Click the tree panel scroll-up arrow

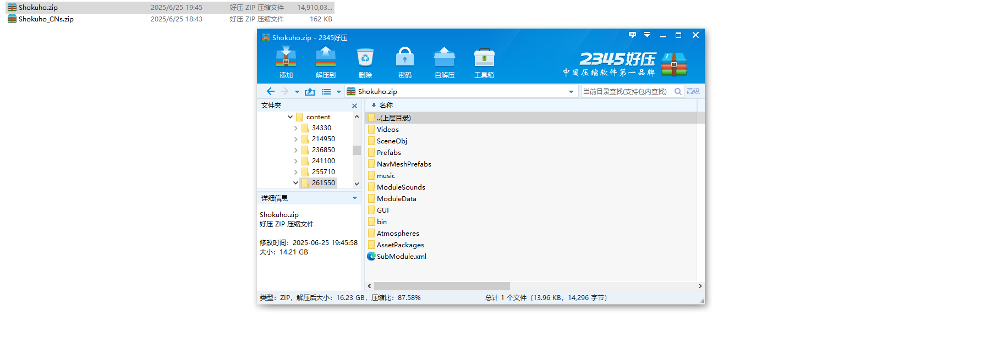(x=357, y=117)
